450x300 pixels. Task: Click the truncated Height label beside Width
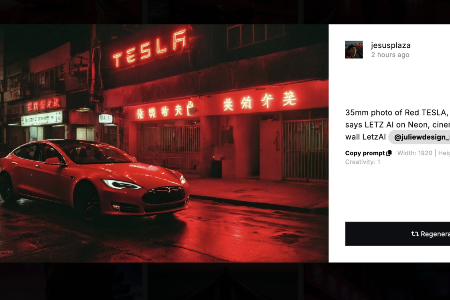(444, 153)
